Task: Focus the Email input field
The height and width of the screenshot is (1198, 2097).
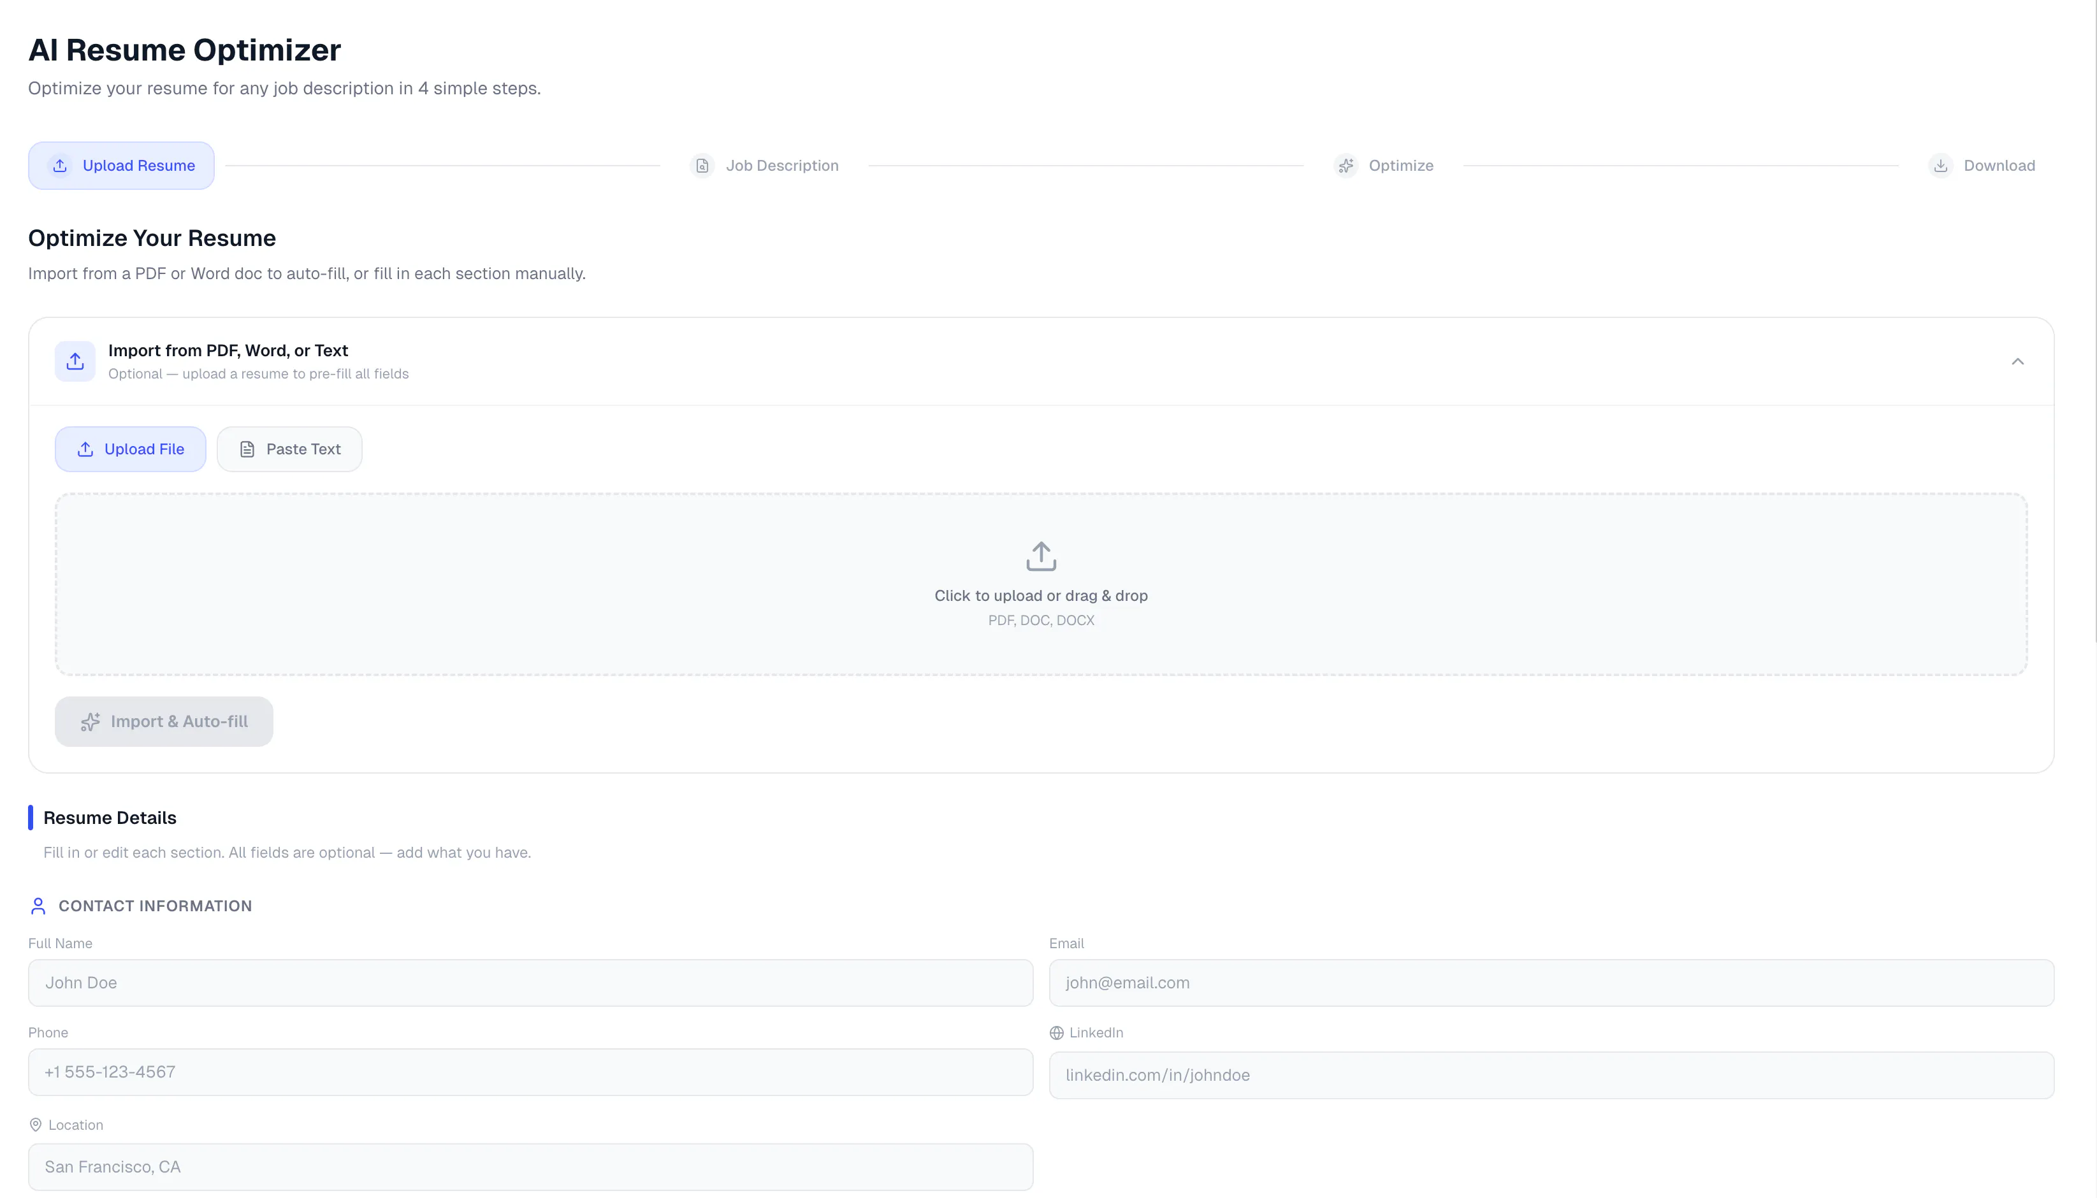Action: pos(1551,983)
